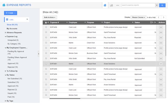Click the table horizontal scrollbar thumb
This screenshot has width=168, height=105.
click(x=65, y=98)
